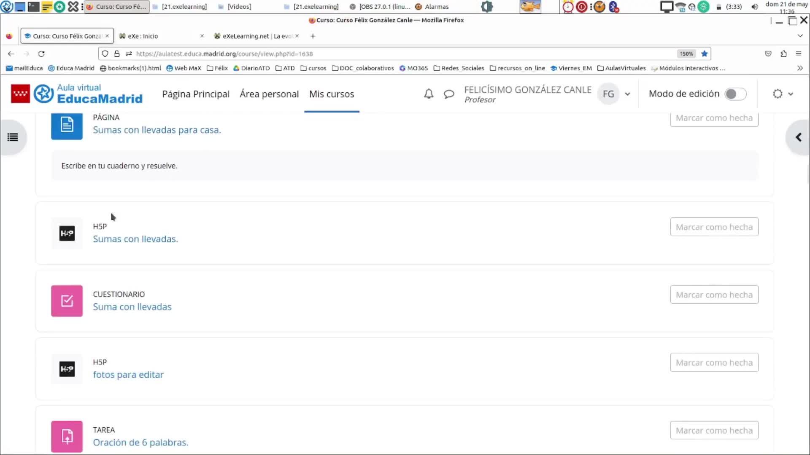This screenshot has height=455, width=810.
Task: Open Sumas con llevadas para casa page
Action: click(157, 130)
